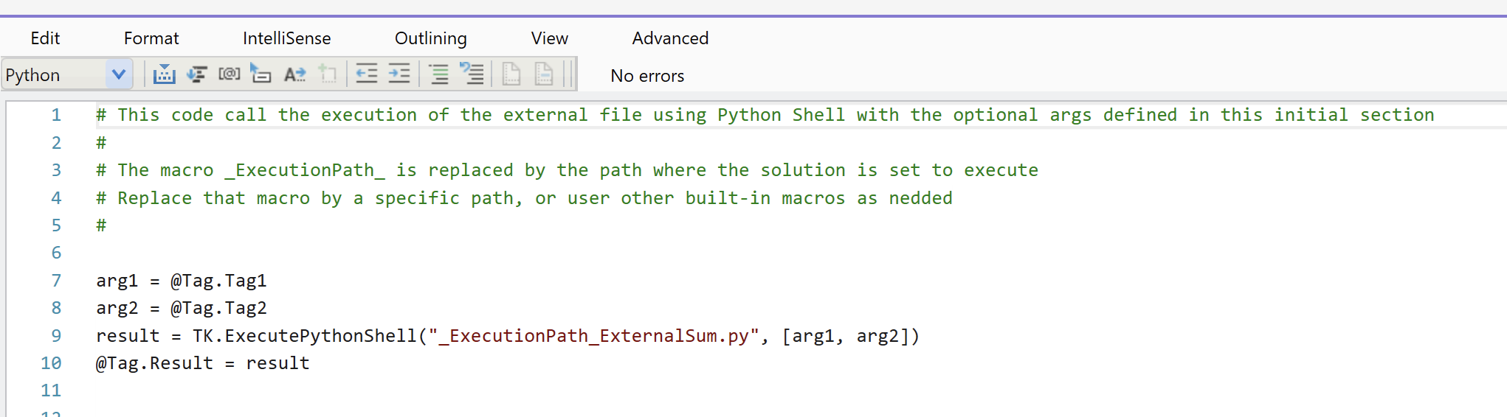Click the Insert Snippet toolbar icon
This screenshot has width=1507, height=417.
coord(164,74)
